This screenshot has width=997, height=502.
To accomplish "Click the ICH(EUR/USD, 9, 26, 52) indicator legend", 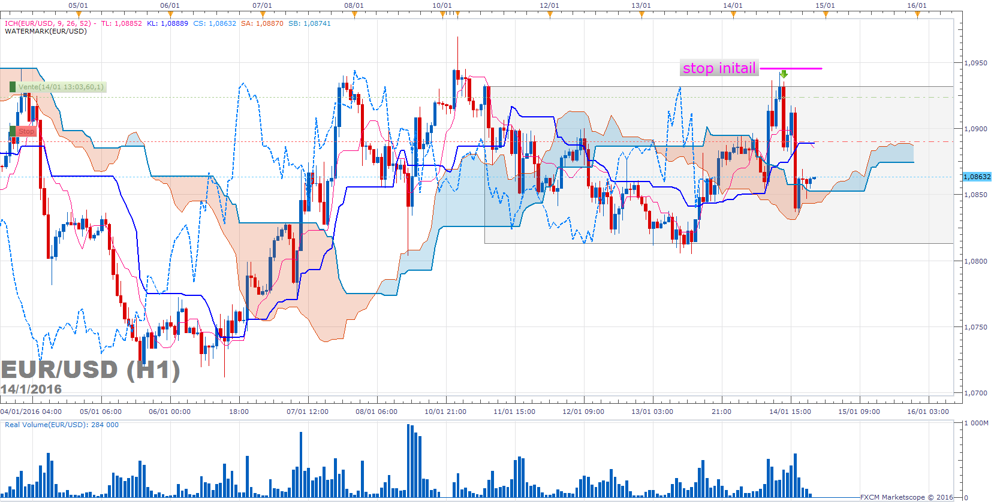I will click(x=48, y=23).
